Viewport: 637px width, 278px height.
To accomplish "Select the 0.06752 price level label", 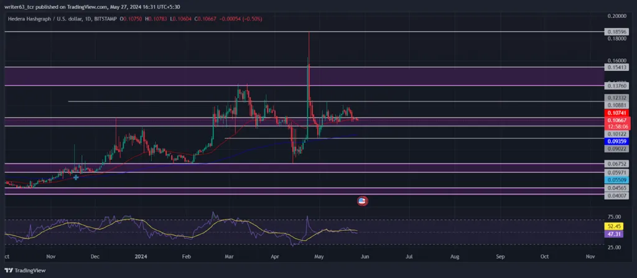I will [616, 164].
